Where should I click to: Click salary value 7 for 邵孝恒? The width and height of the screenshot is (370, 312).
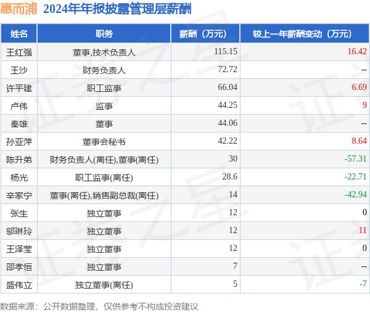coord(236,266)
